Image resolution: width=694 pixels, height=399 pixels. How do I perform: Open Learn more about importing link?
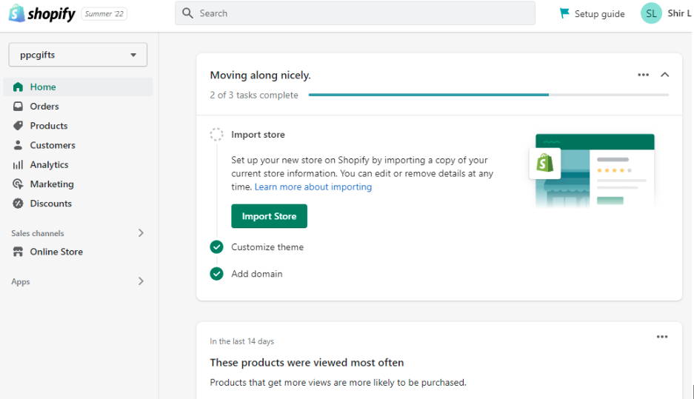313,187
